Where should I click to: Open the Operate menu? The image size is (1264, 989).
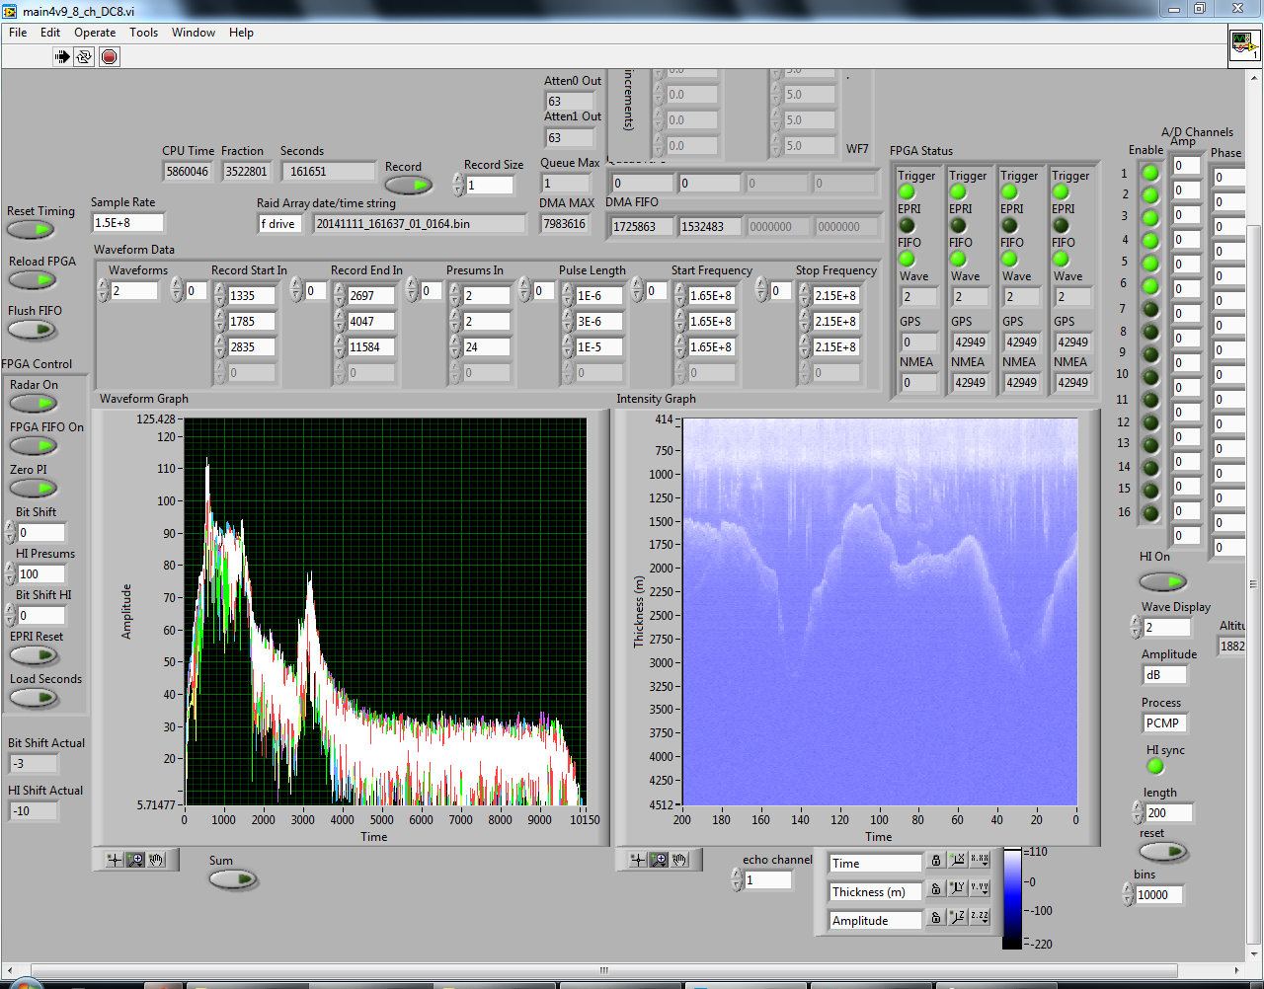[x=95, y=33]
